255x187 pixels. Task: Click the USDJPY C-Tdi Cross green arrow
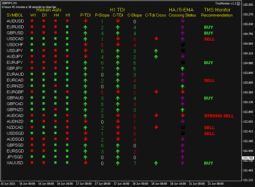pos(156,51)
